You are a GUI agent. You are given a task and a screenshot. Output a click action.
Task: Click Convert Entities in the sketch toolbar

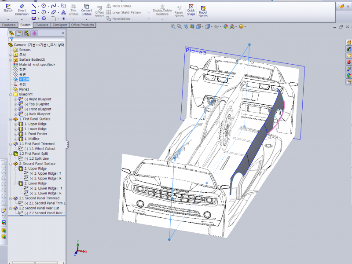click(x=87, y=10)
